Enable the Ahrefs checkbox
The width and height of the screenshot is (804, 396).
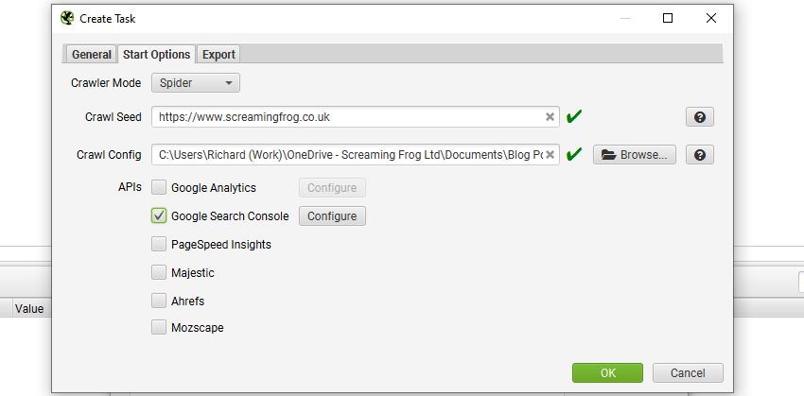[159, 301]
